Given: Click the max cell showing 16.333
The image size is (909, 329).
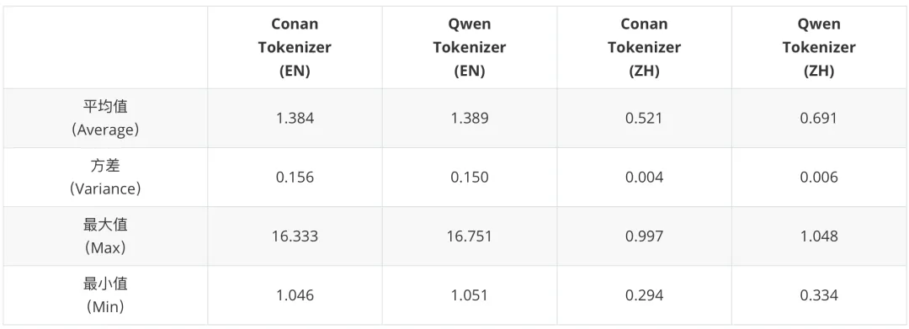Looking at the screenshot, I should click(295, 236).
